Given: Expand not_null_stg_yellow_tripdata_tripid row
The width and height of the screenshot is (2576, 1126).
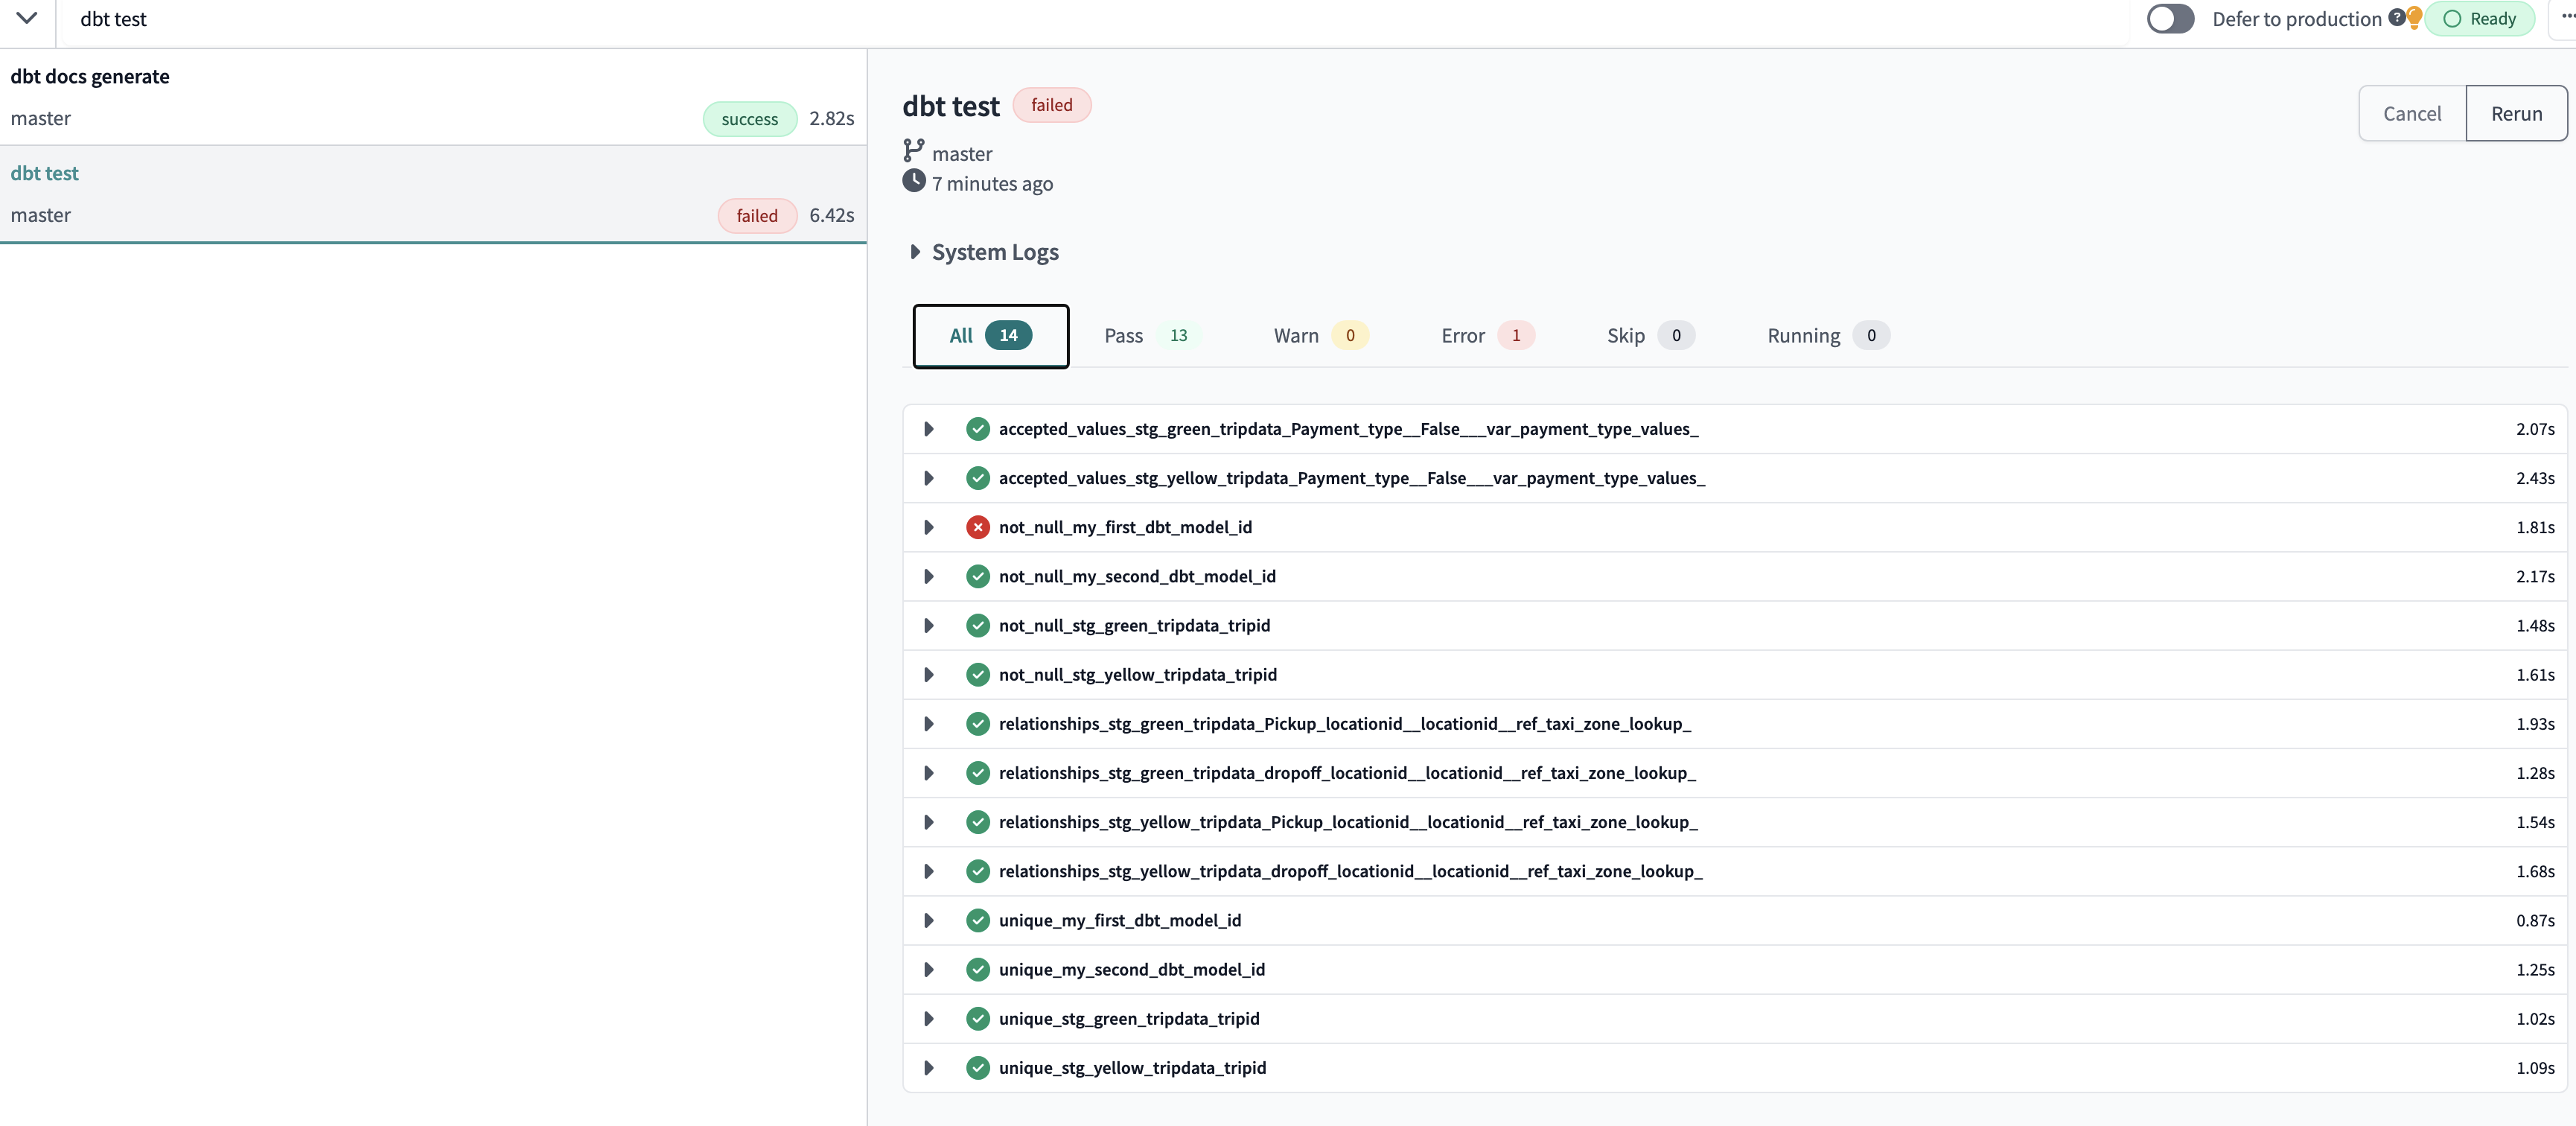Looking at the screenshot, I should (929, 675).
